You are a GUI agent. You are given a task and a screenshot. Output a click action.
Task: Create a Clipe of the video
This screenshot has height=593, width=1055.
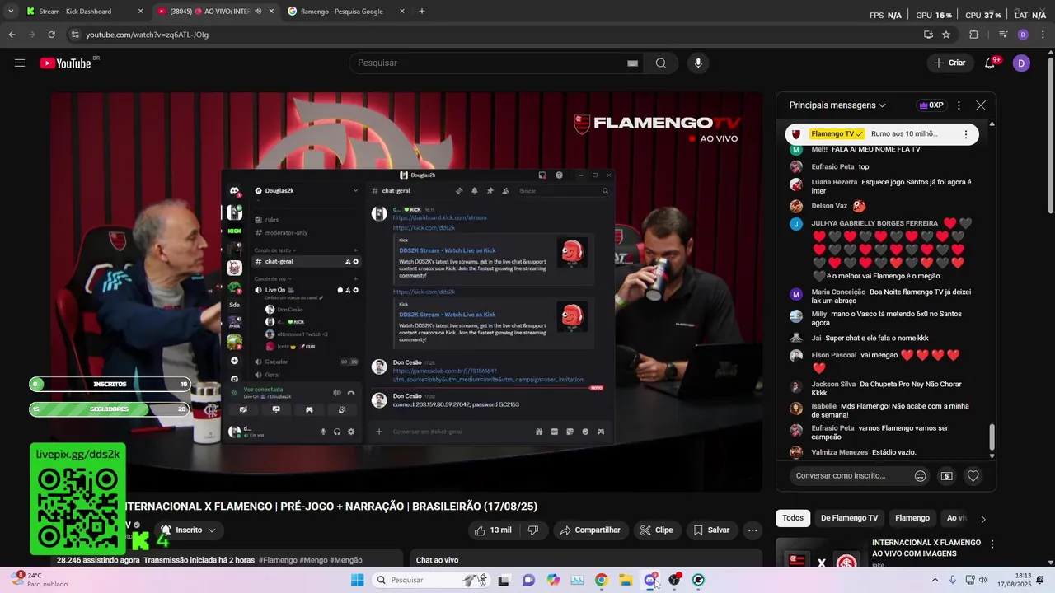tap(657, 530)
